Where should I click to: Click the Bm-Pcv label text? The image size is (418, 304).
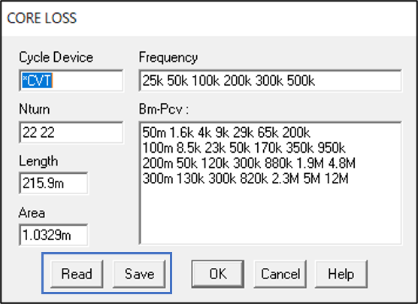pos(163,109)
